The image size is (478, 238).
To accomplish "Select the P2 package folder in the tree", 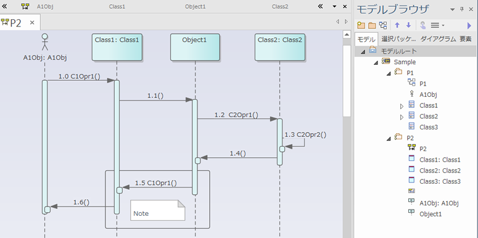I will coord(410,137).
